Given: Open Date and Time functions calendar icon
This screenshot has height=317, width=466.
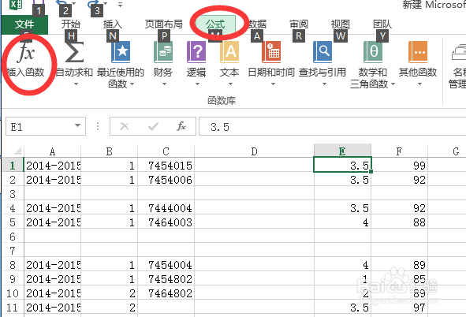Looking at the screenshot, I should point(271,52).
